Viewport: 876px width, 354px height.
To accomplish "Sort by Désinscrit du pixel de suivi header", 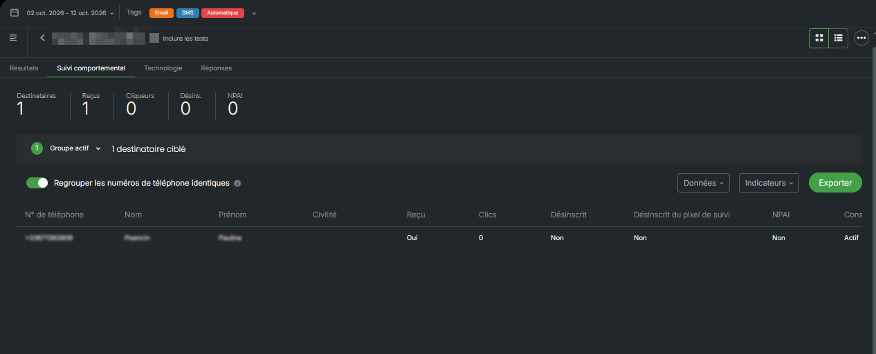I will (682, 215).
